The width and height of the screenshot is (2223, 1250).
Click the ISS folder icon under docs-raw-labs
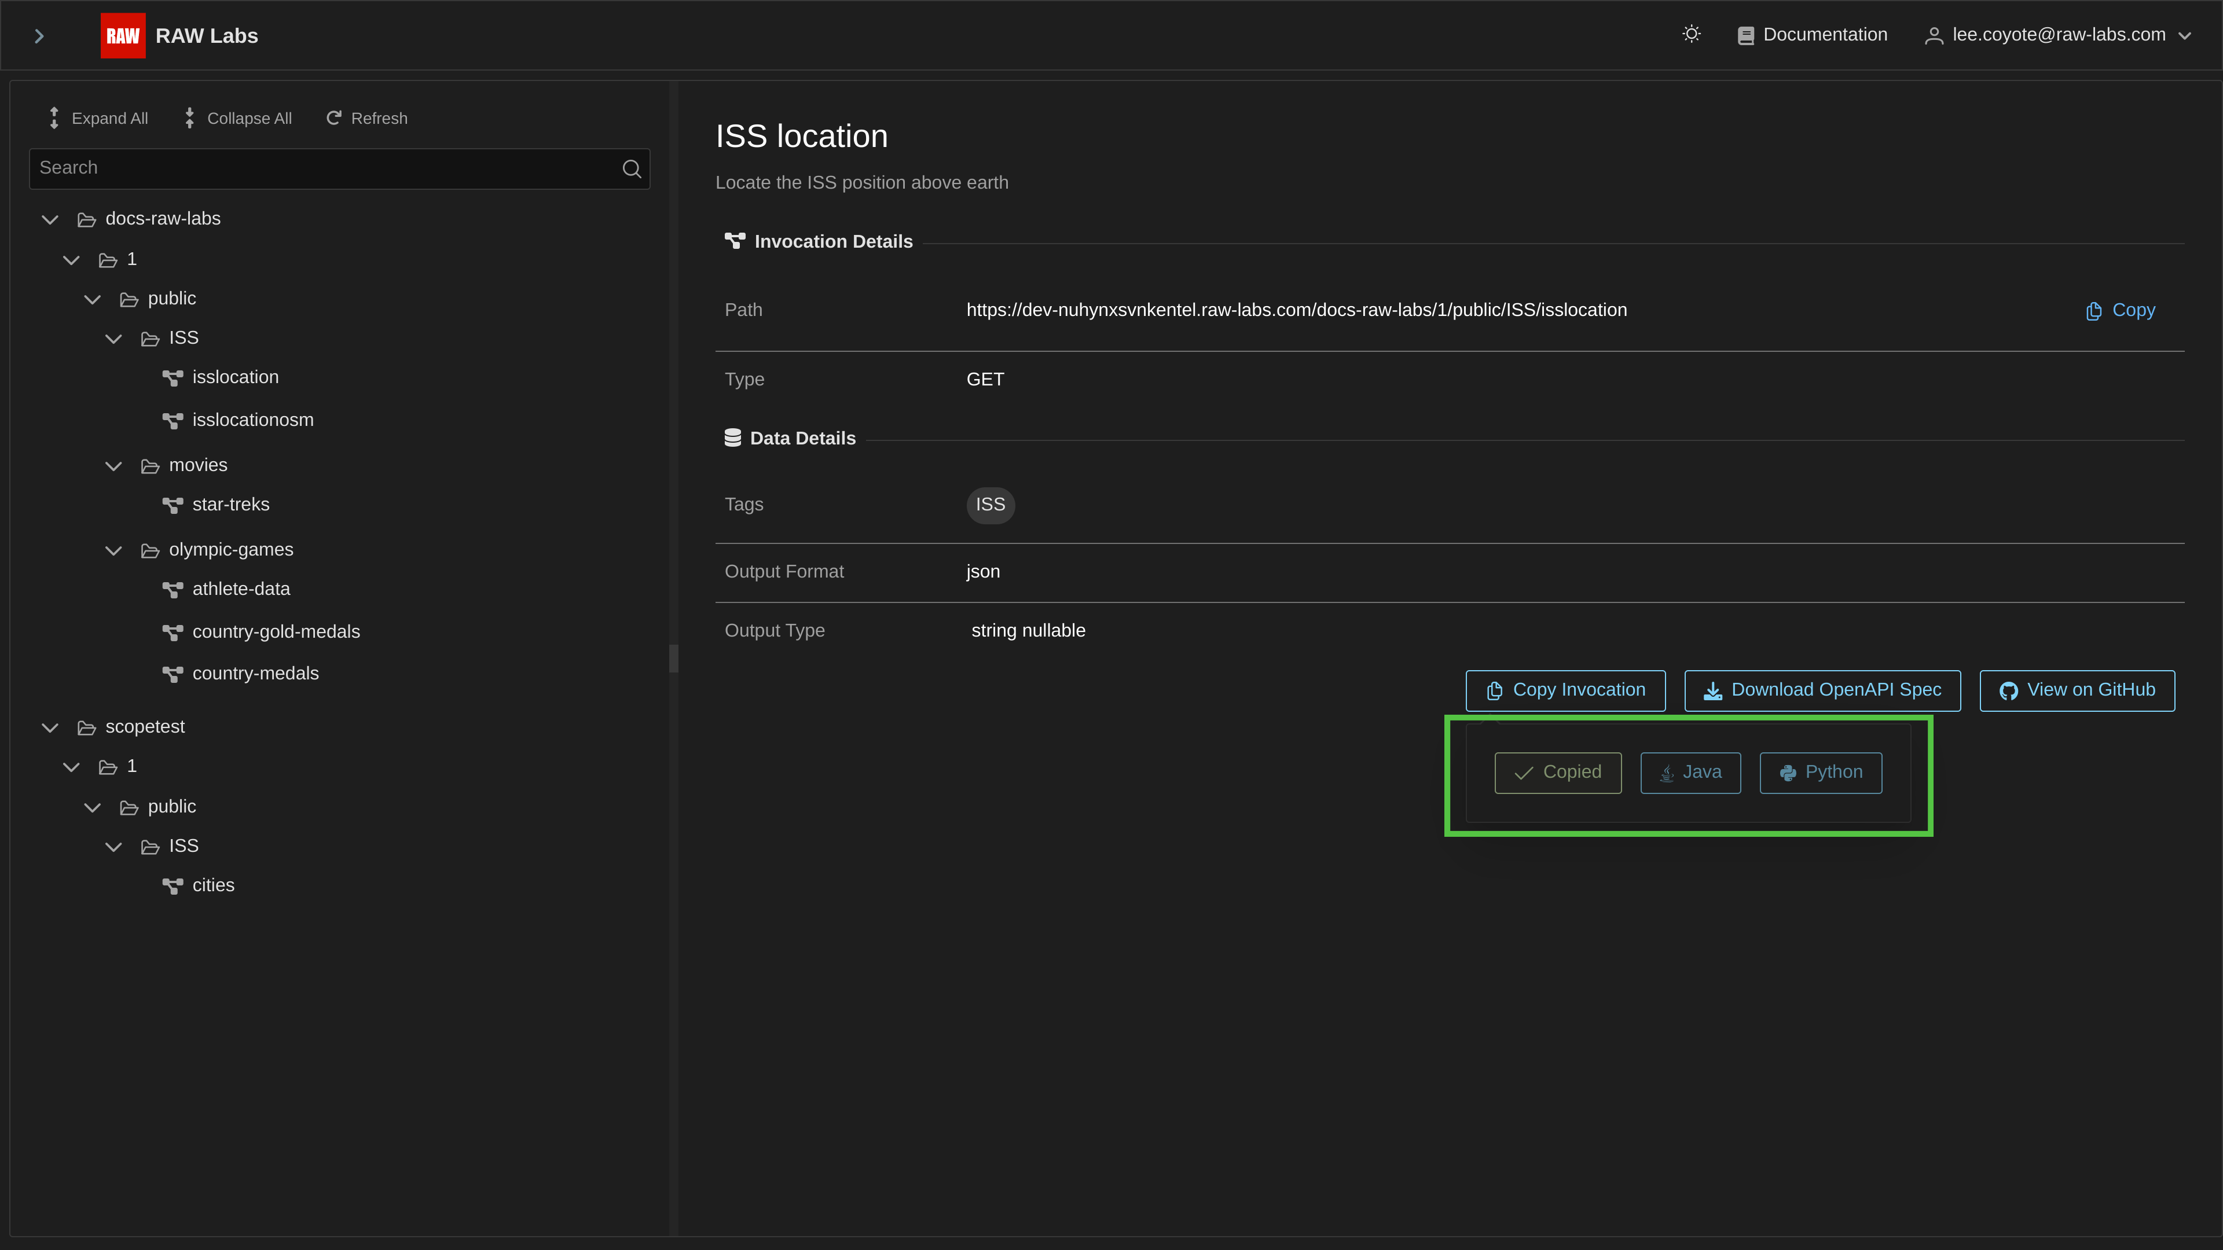(x=150, y=338)
